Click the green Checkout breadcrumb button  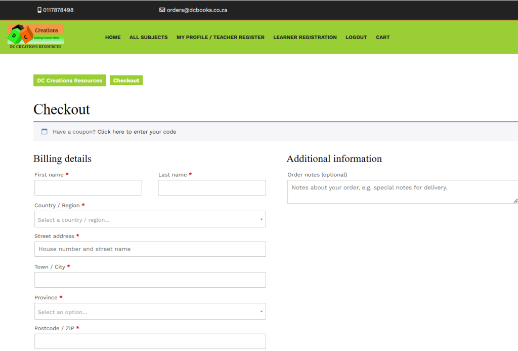[x=126, y=80]
